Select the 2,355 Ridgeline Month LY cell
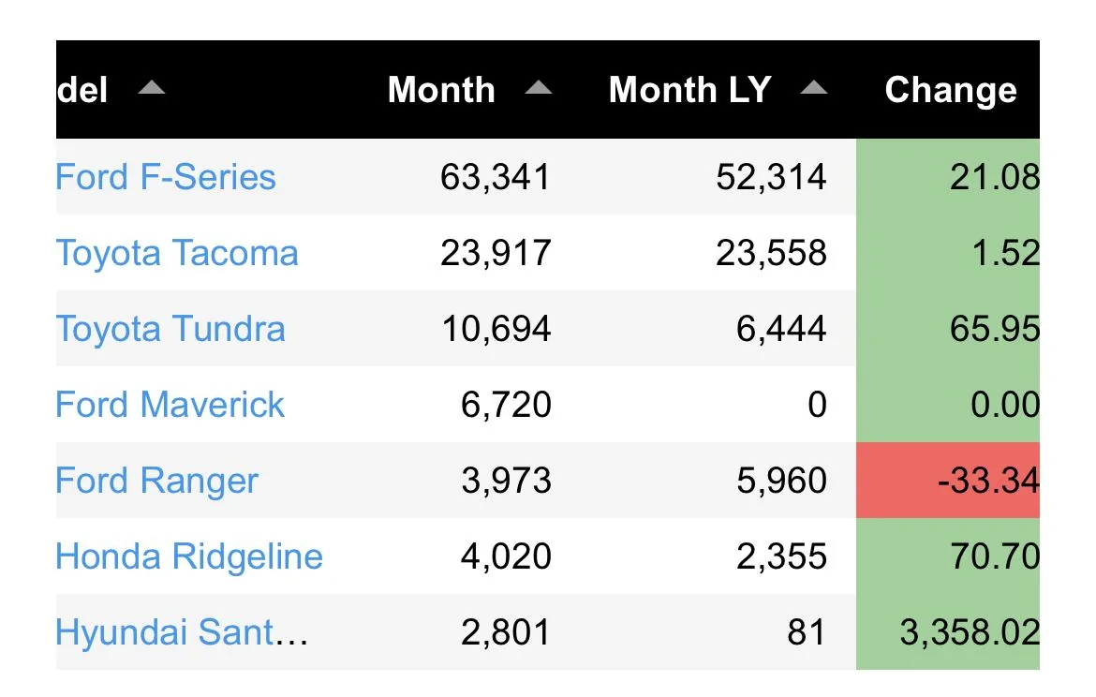This screenshot has height=697, width=1096. (781, 556)
